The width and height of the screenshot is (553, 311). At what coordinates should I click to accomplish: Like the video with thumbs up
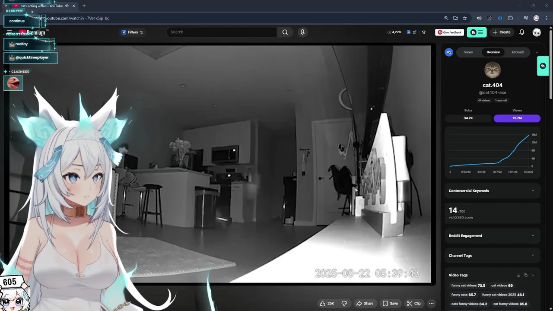click(x=327, y=304)
